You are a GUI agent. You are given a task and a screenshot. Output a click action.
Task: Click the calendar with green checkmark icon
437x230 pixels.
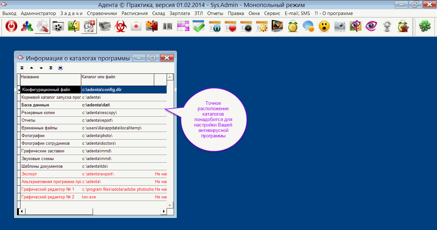point(199,27)
